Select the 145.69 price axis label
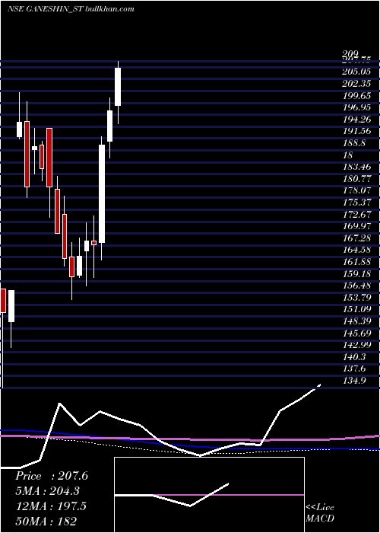 [356, 333]
